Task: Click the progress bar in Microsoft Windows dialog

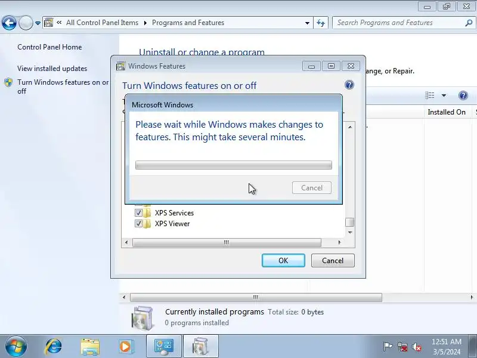Action: coord(234,165)
